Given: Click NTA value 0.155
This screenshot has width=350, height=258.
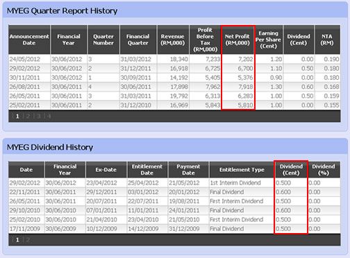Looking at the screenshot, I should click(331, 105).
